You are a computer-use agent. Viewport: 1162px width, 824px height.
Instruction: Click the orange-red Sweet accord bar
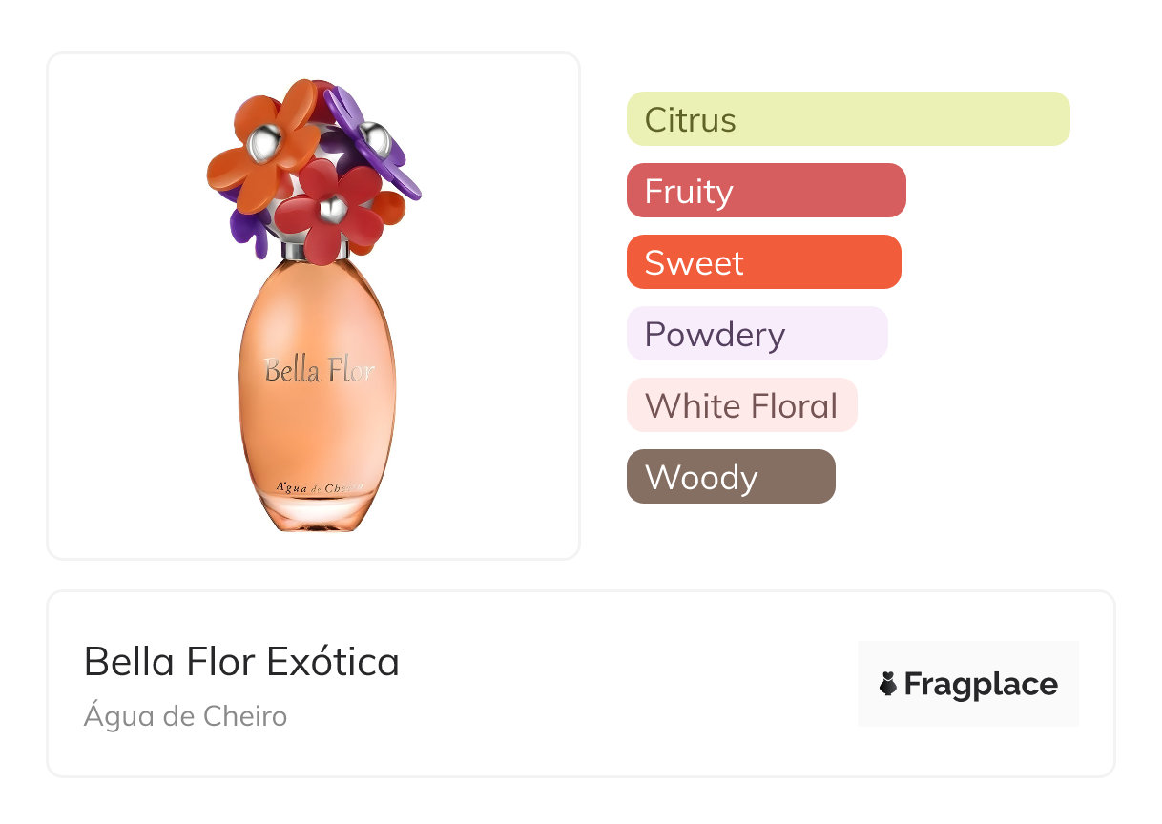pos(763,262)
